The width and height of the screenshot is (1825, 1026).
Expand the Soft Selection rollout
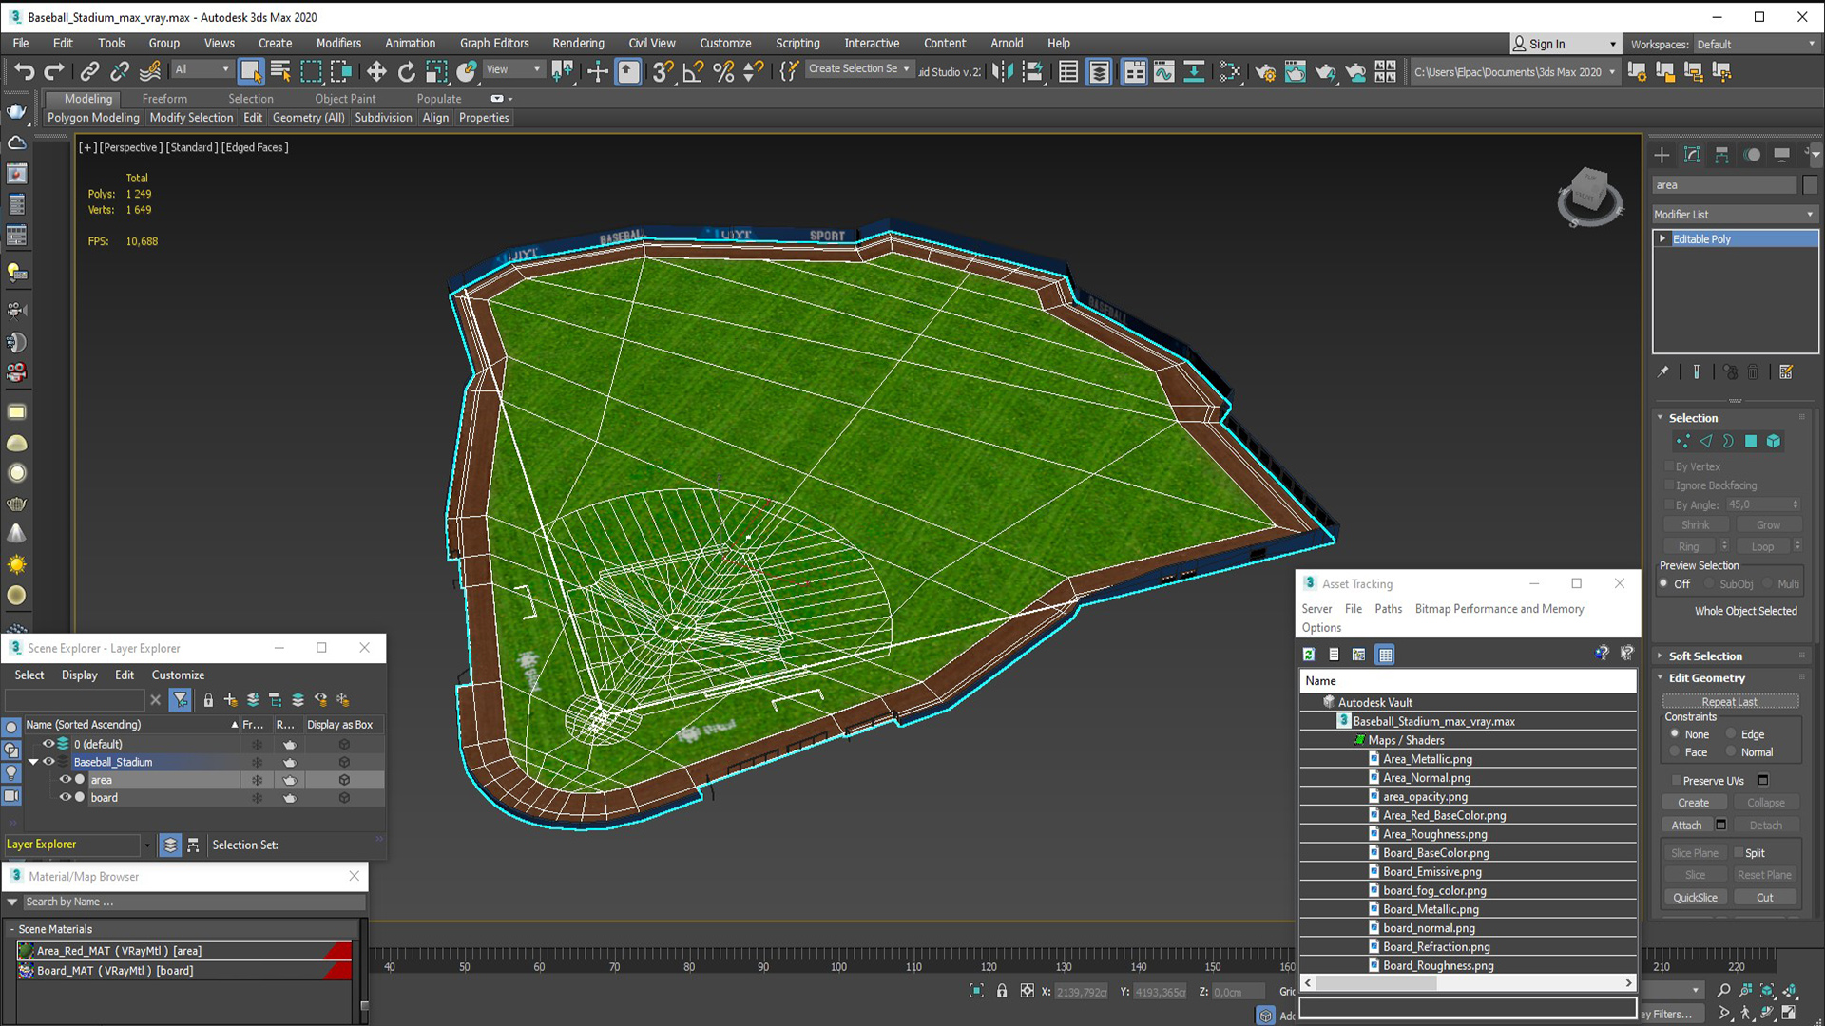tap(1705, 656)
